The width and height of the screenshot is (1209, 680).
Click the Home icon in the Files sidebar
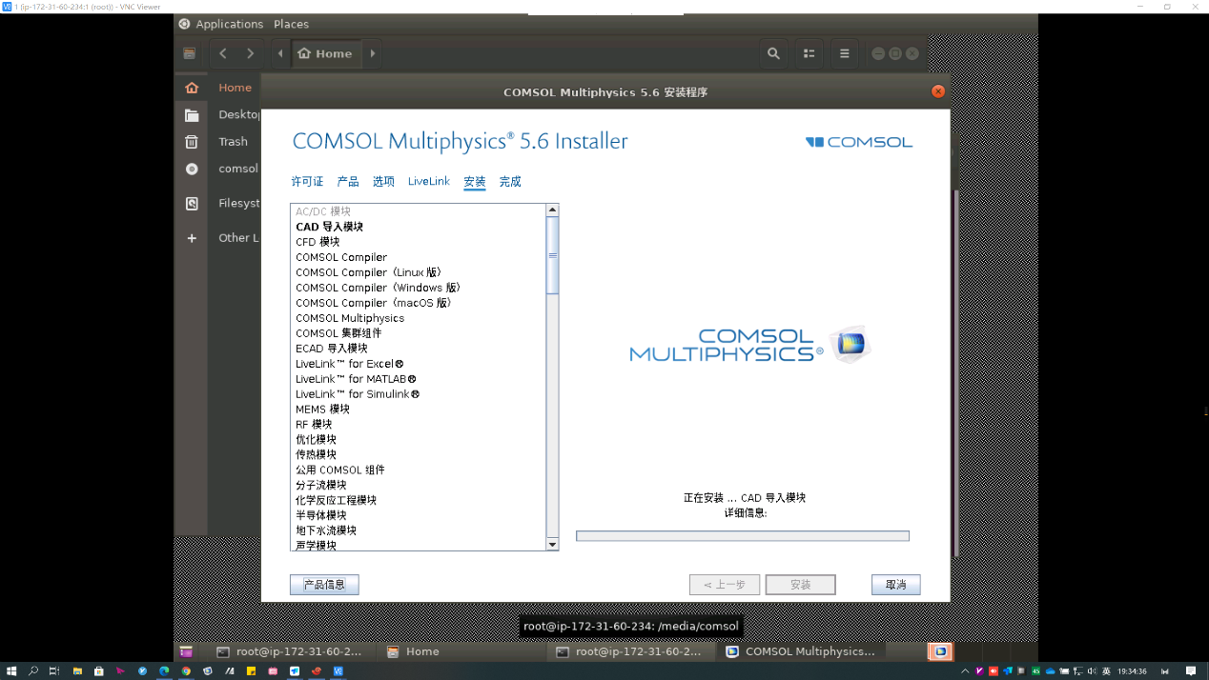pos(192,88)
